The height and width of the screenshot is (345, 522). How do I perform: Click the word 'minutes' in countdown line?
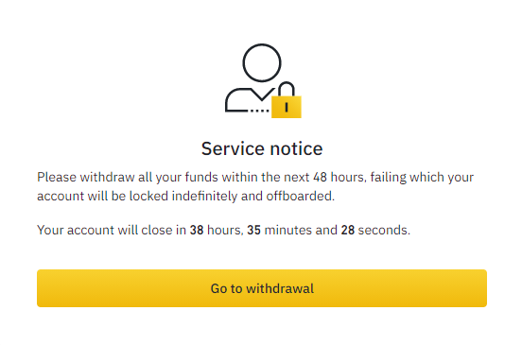288,230
